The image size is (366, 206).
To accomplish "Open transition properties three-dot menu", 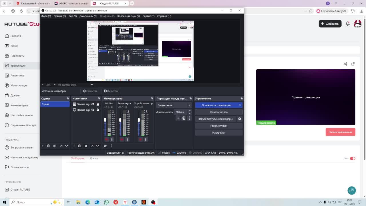I will click(189, 118).
